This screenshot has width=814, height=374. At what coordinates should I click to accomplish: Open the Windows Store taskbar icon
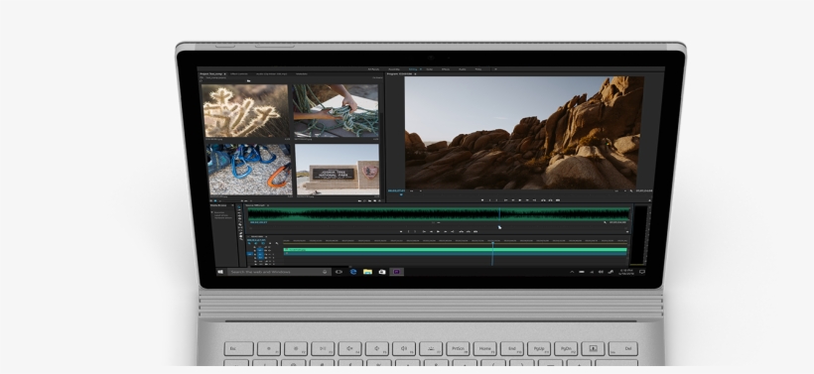tap(382, 272)
